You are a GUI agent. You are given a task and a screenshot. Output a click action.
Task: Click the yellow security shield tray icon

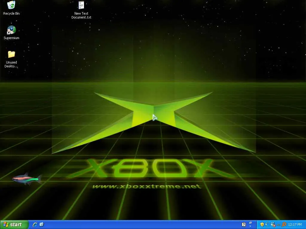pyautogui.click(x=262, y=225)
